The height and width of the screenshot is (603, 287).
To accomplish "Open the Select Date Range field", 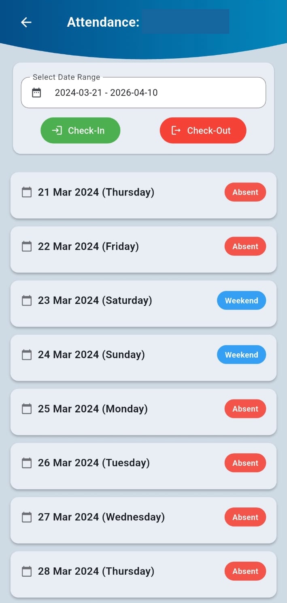I will [143, 93].
